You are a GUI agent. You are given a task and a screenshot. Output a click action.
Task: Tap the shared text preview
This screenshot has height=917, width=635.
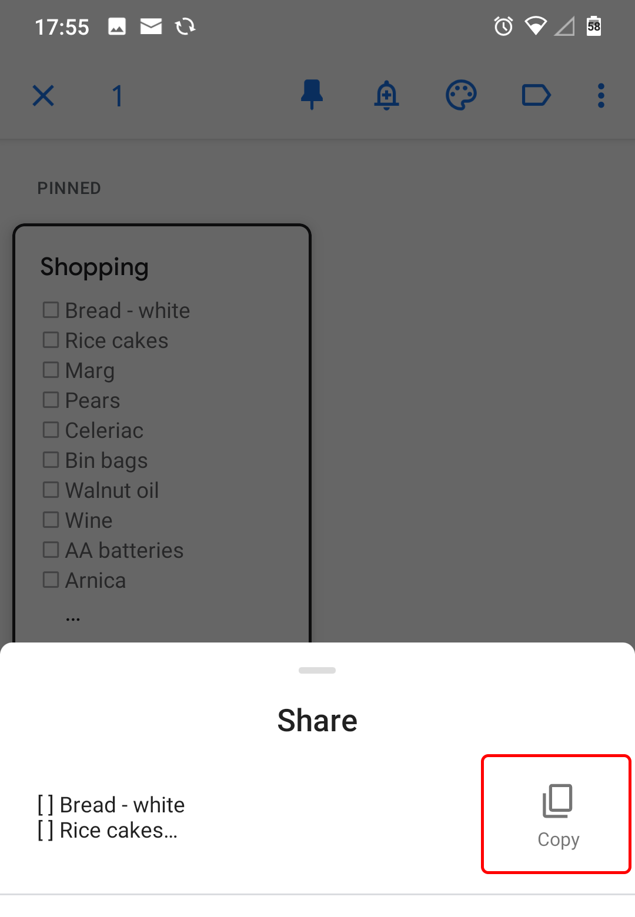pos(112,818)
